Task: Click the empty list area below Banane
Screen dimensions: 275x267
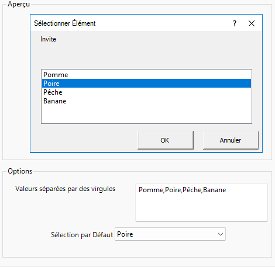Action: (146, 114)
